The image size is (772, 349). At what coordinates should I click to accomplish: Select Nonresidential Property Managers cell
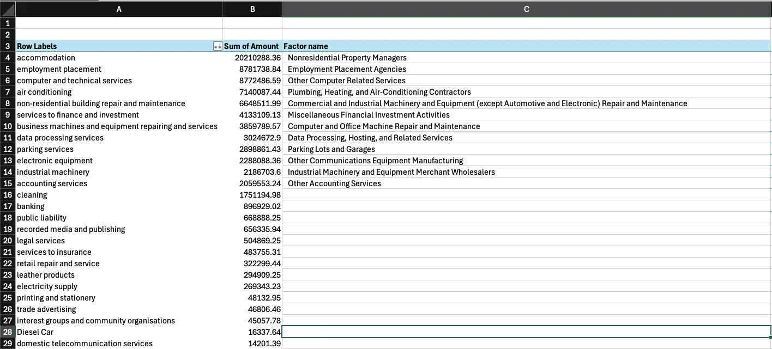click(x=527, y=58)
